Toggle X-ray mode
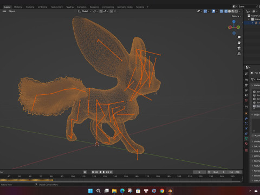Viewport: 260px width, 195px height. click(222, 11)
